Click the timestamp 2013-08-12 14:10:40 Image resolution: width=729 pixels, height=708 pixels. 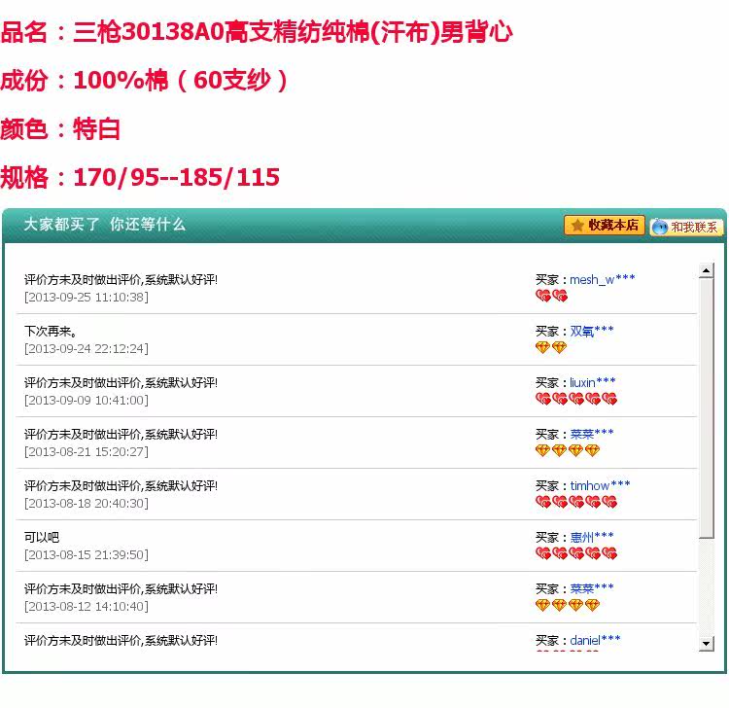[87, 607]
